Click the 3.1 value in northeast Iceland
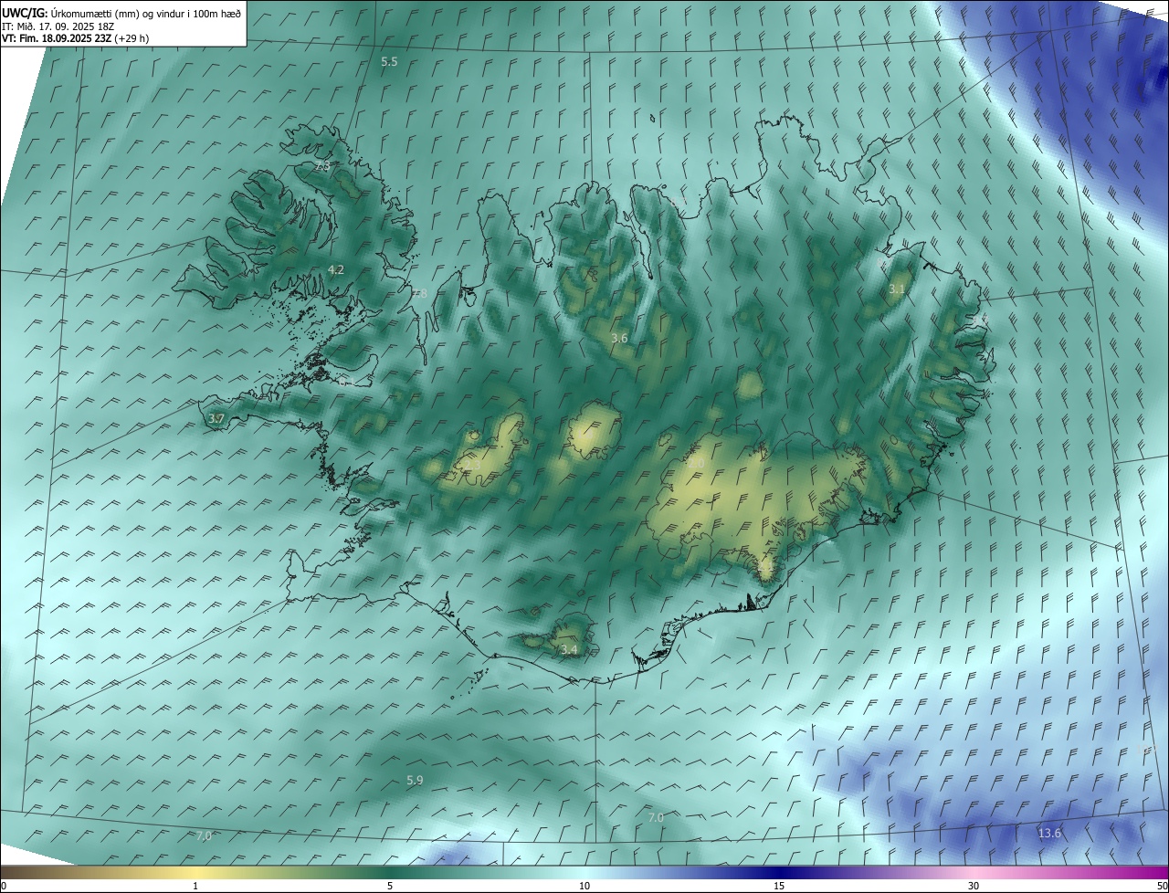1169x893 pixels. point(898,289)
